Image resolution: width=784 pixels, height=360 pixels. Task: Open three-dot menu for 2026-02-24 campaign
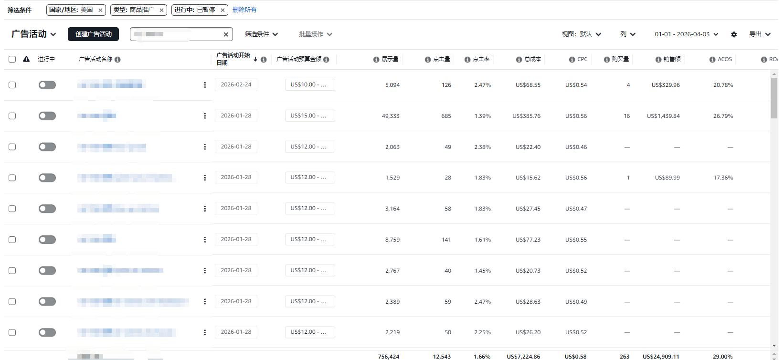[205, 85]
